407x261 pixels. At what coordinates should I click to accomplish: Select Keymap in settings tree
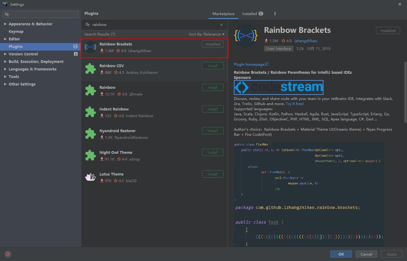(16, 31)
